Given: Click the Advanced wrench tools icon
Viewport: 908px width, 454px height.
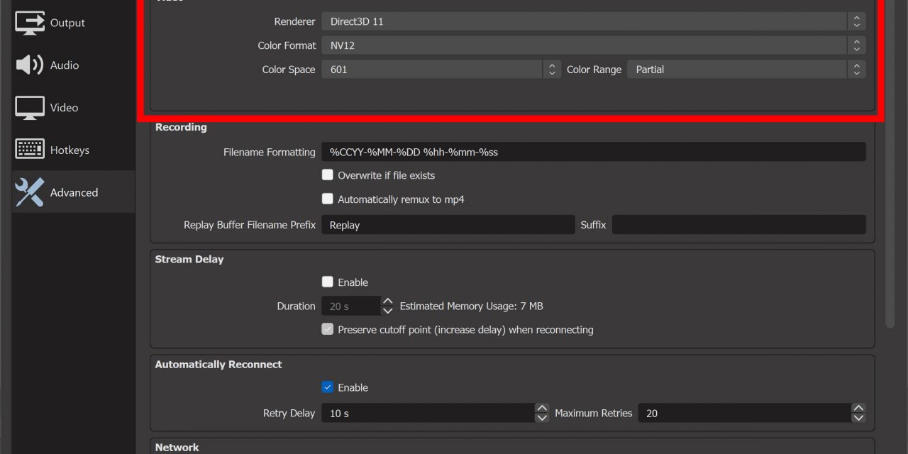Looking at the screenshot, I should pos(29,192).
